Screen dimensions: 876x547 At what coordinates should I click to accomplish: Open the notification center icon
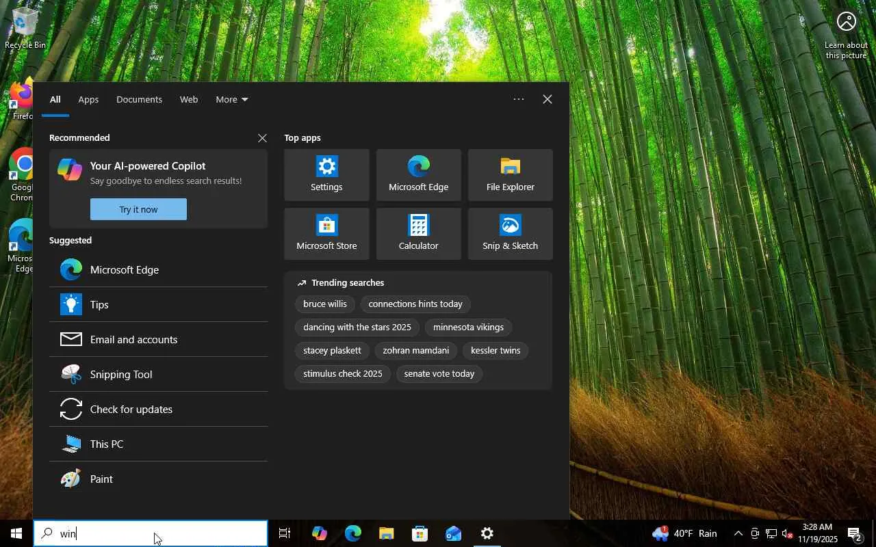coord(855,533)
